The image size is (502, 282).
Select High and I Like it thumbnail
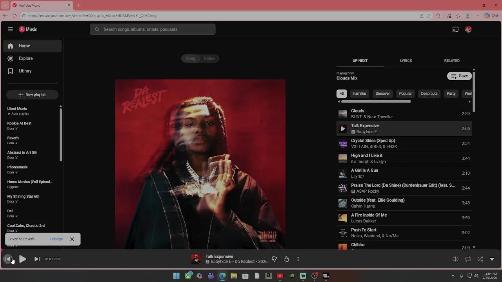(343, 158)
